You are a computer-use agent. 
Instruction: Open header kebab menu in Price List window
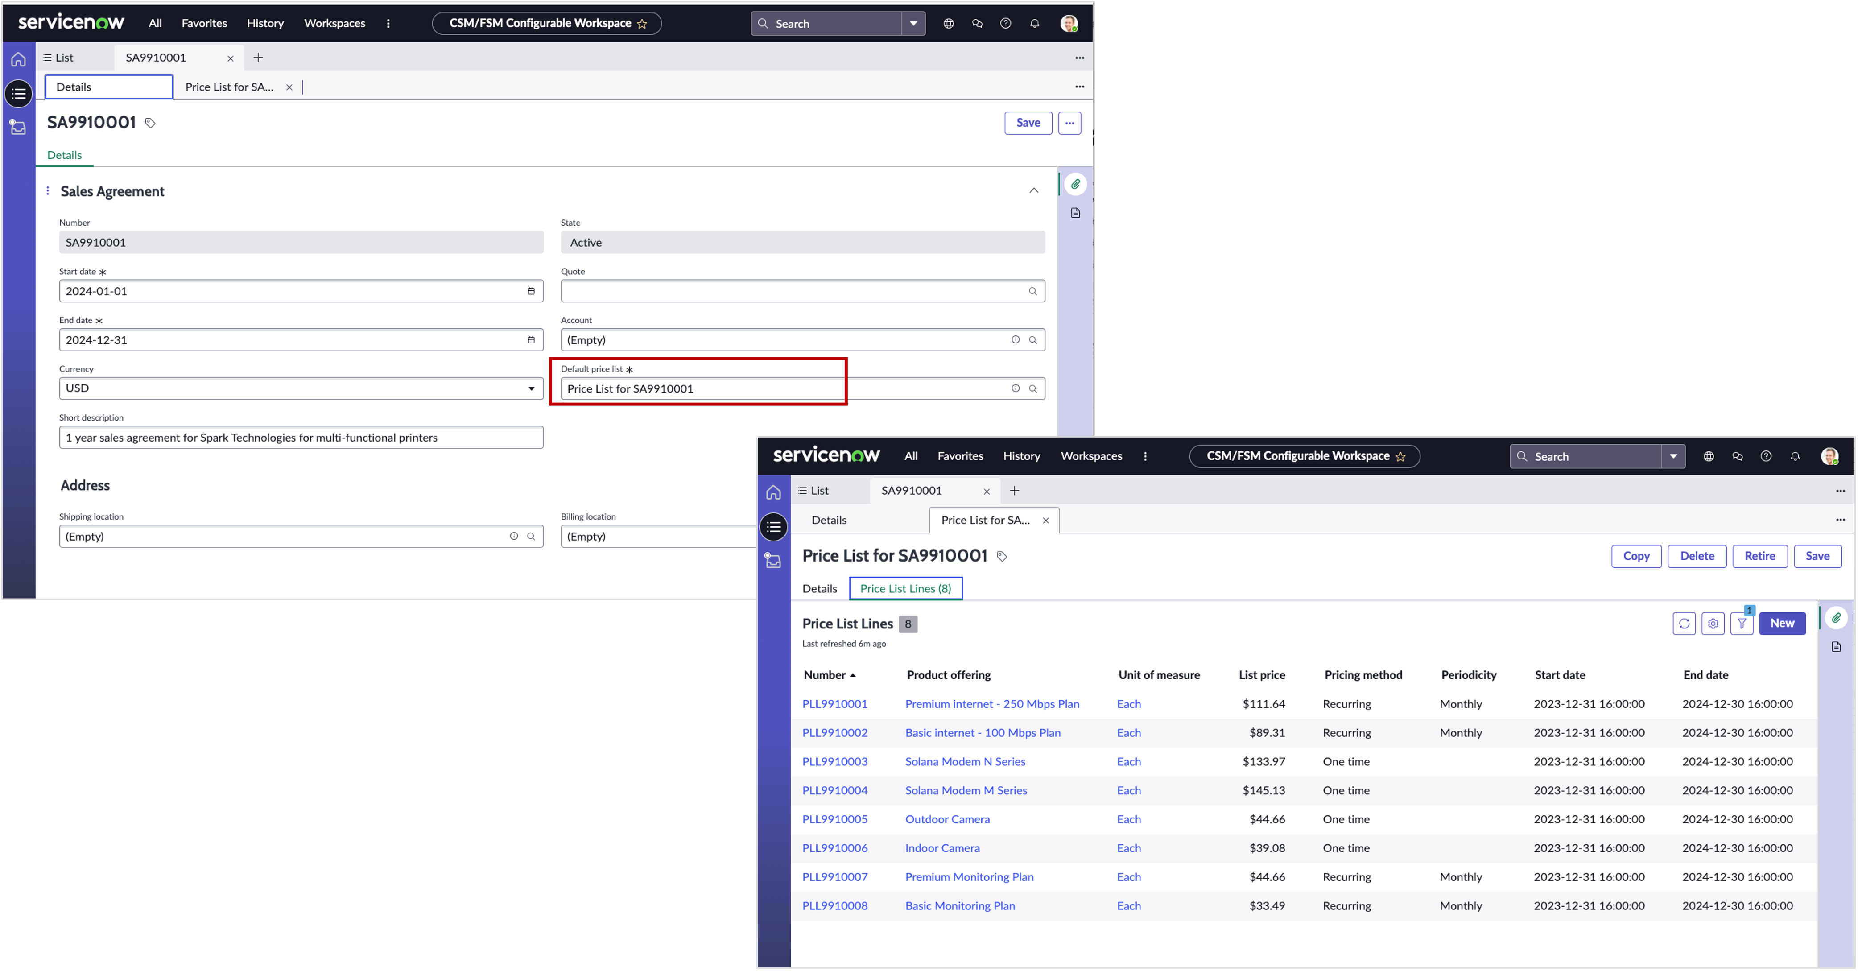pos(1145,457)
